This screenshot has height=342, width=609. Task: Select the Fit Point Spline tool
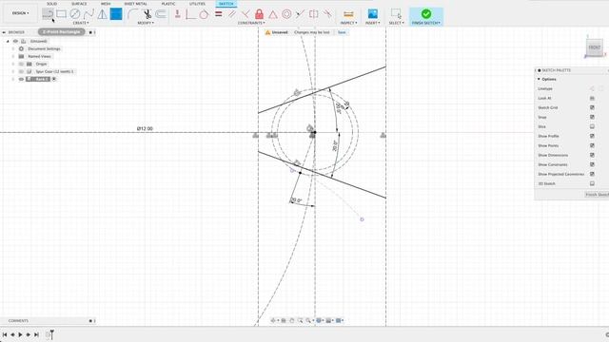coord(88,14)
